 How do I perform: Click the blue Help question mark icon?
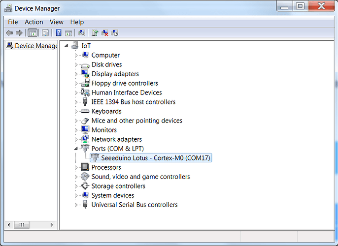click(x=58, y=33)
